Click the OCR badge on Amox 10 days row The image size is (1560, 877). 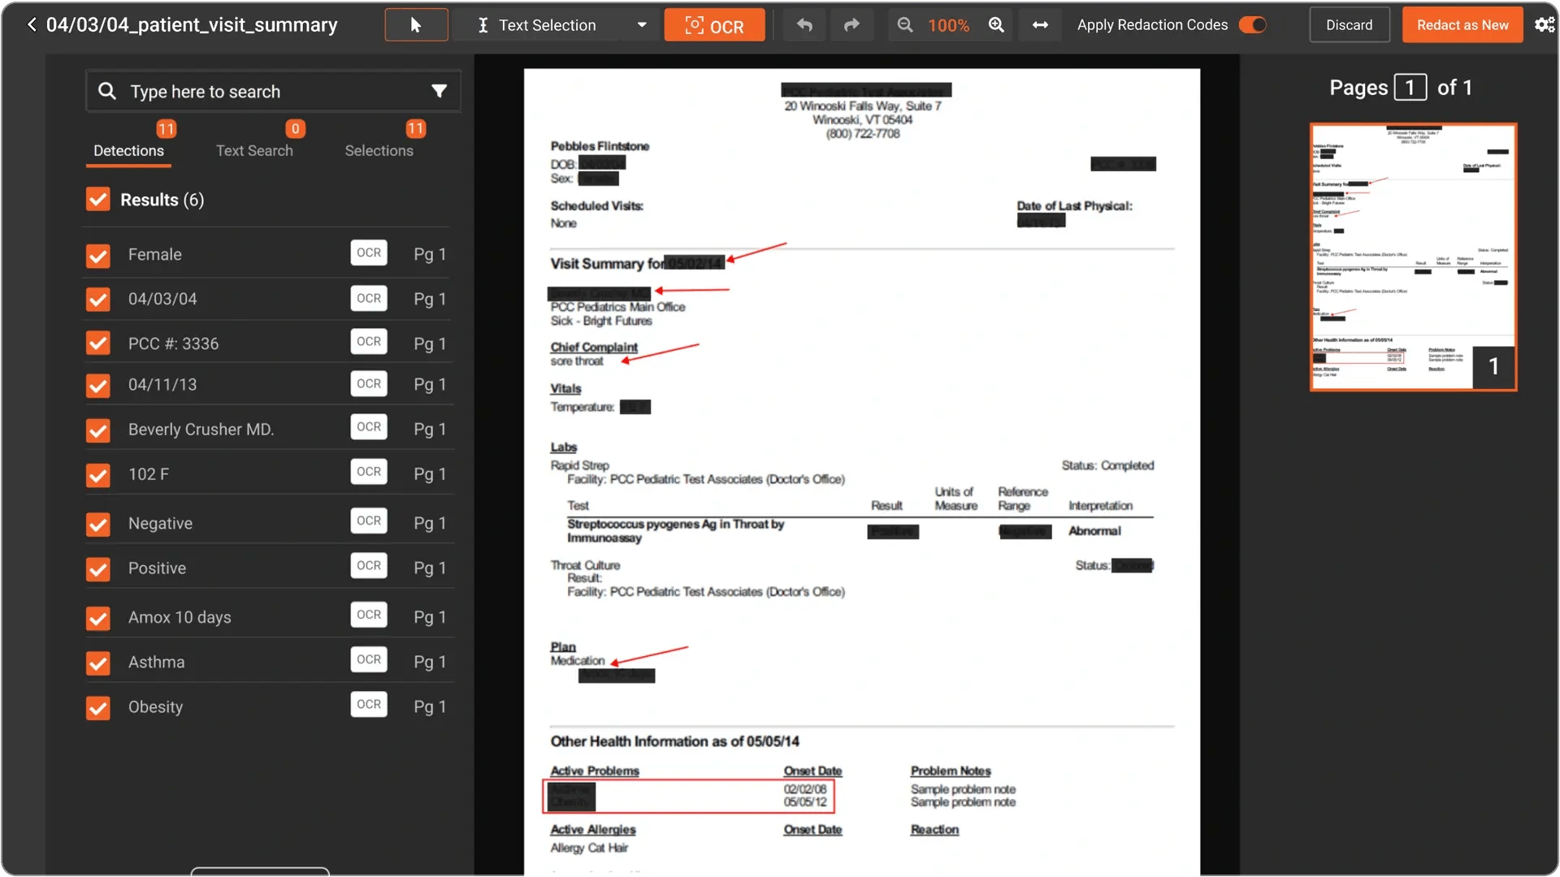369,615
